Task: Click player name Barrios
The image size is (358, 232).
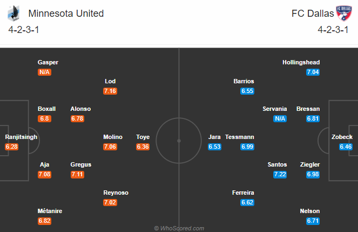Action: (244, 81)
